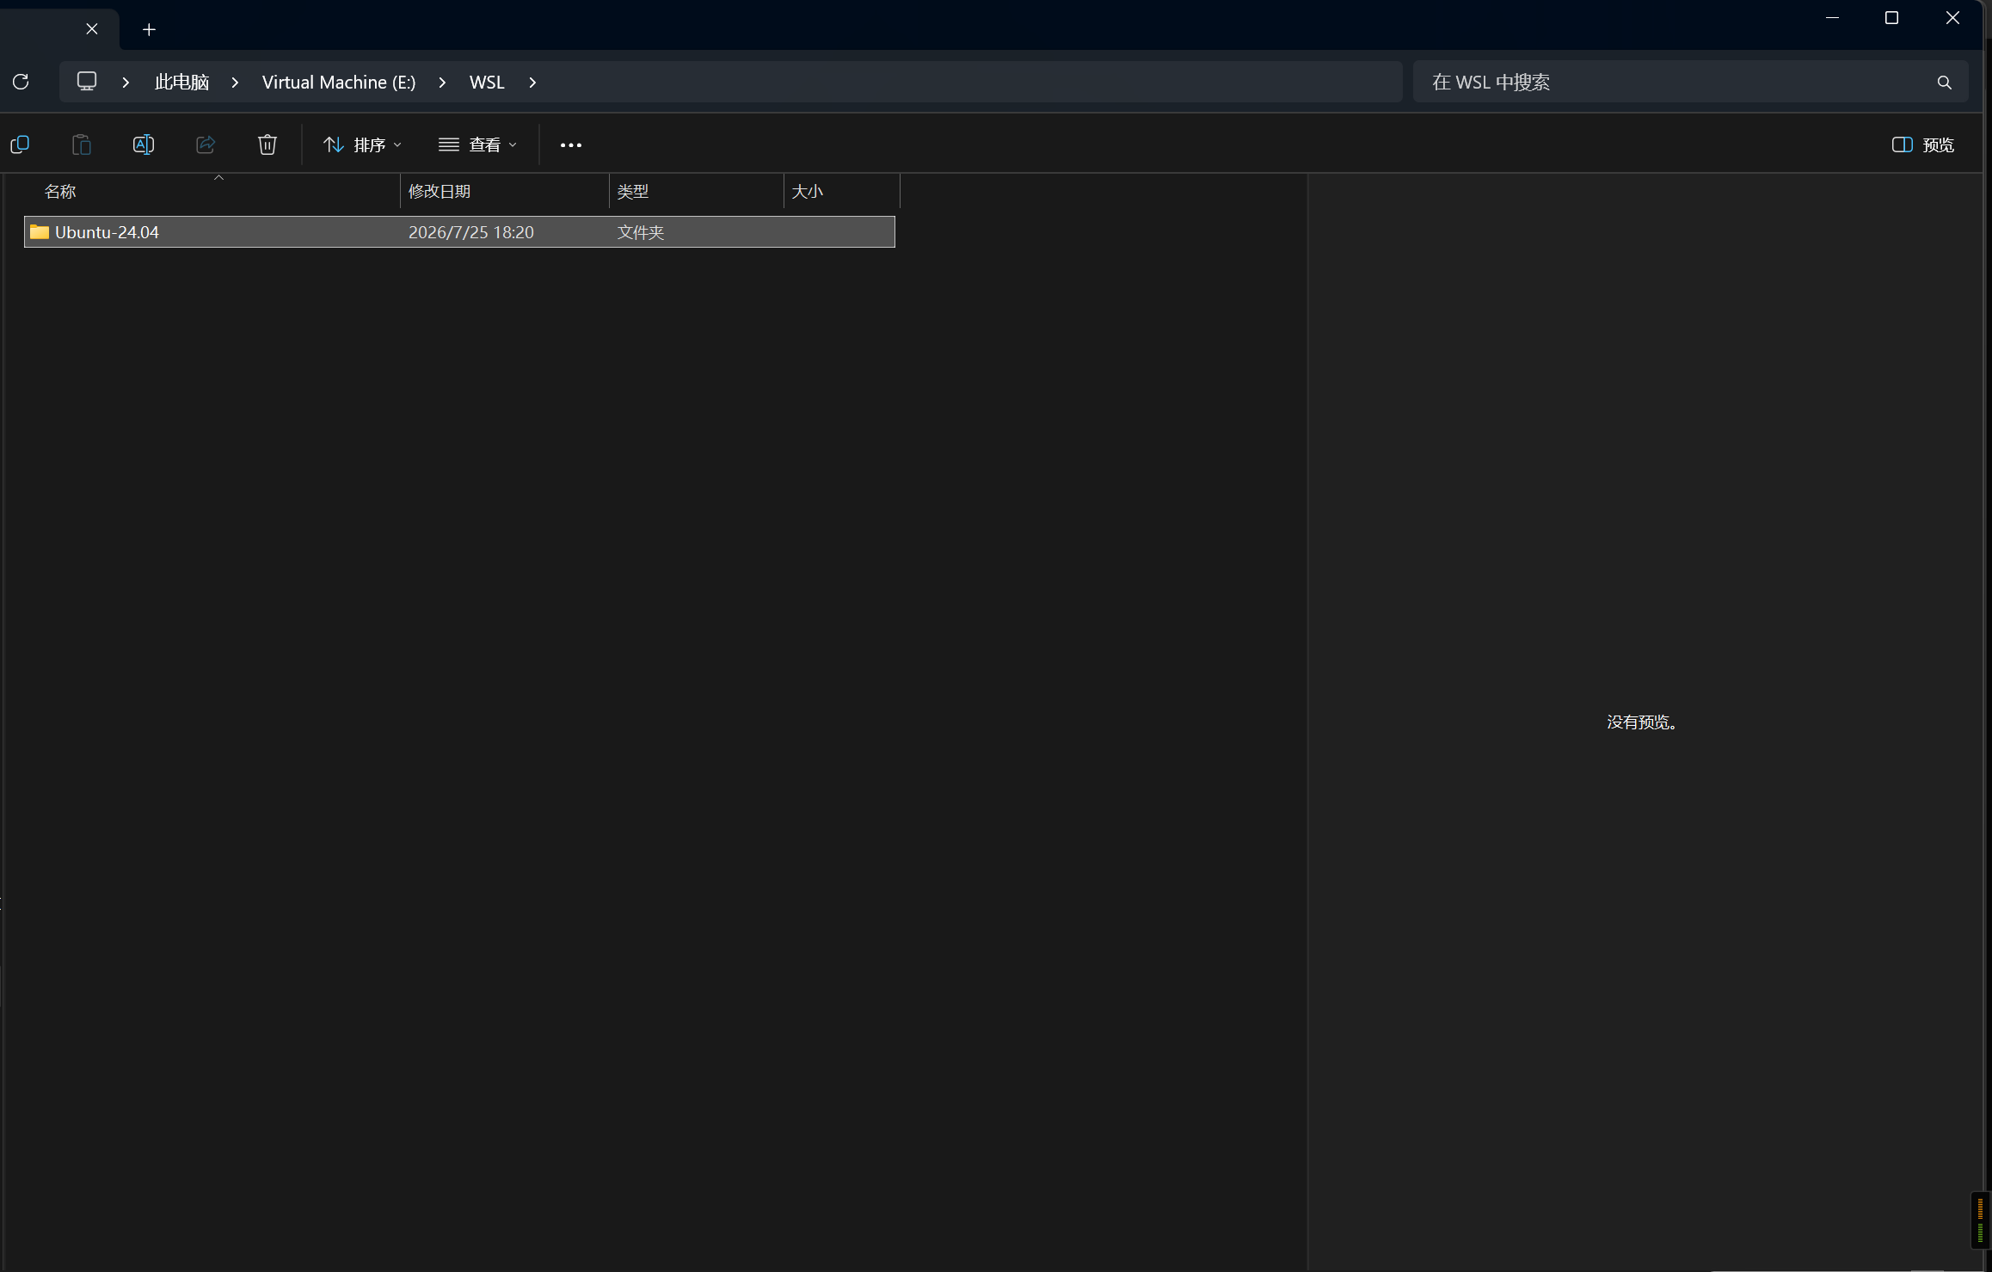Image resolution: width=1992 pixels, height=1272 pixels.
Task: Go to 此电脑 in breadcrumb
Action: tap(181, 82)
